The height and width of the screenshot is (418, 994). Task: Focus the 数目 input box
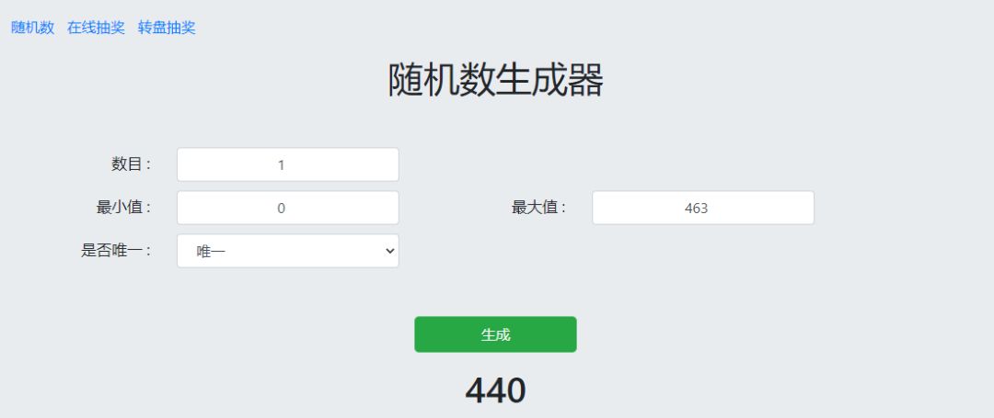pos(287,164)
